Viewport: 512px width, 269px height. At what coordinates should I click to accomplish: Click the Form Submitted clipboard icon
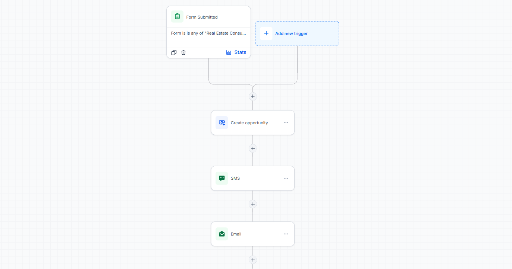coord(177,17)
